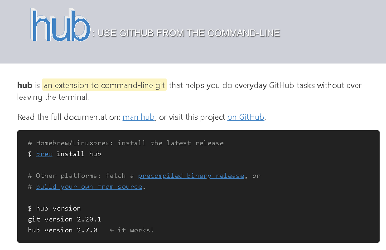Click the highlighted text about command-line git extension
This screenshot has height=250, width=386.
point(104,85)
